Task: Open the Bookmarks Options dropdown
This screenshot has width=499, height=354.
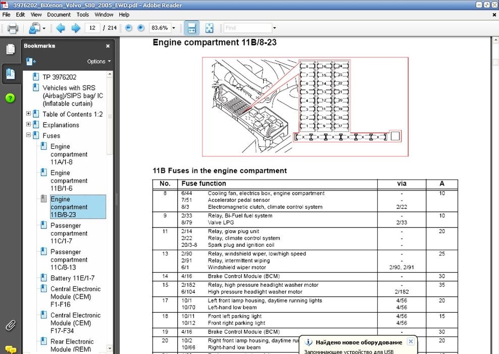Action: (99, 62)
